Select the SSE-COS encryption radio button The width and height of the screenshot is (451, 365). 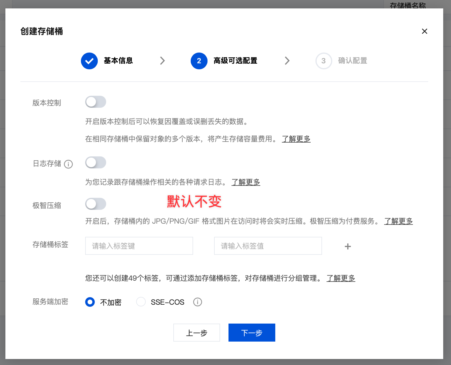(141, 302)
